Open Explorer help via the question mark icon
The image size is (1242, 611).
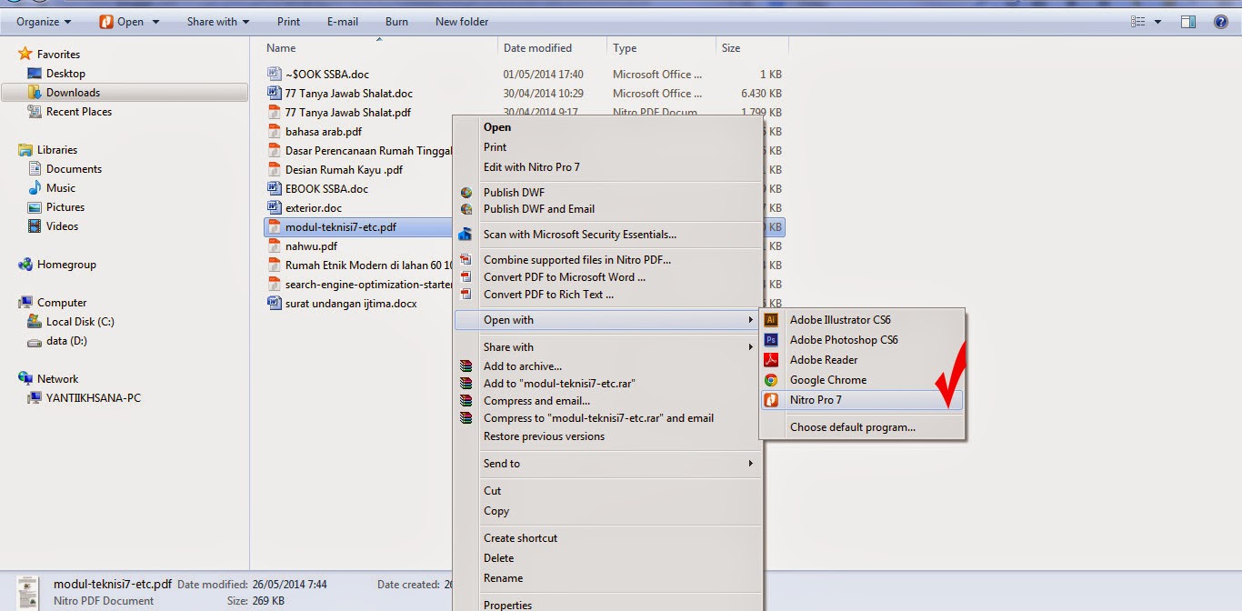(x=1220, y=20)
